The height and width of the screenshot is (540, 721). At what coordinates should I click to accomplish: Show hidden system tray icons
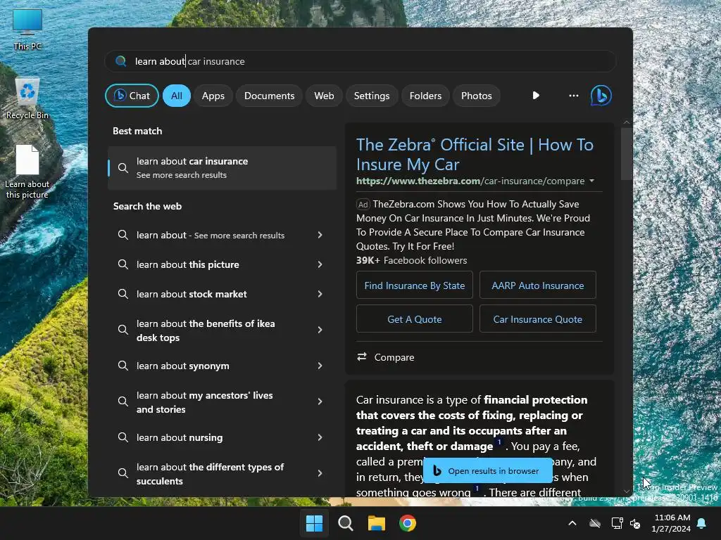point(572,523)
